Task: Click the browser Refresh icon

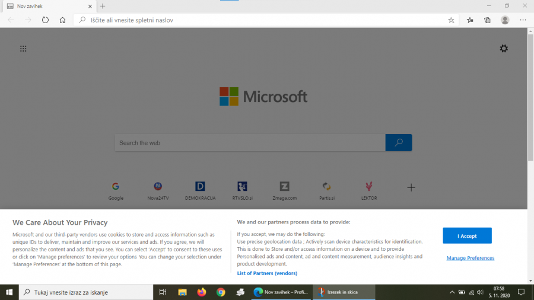Action: [45, 20]
